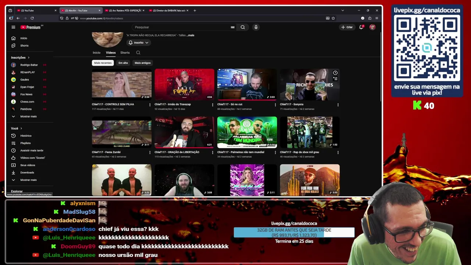Expand channel description with ...mais
This screenshot has height=265, width=471.
[x=190, y=35]
